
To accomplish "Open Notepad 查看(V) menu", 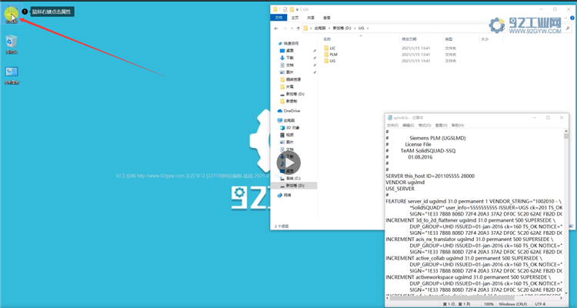I will click(x=441, y=126).
